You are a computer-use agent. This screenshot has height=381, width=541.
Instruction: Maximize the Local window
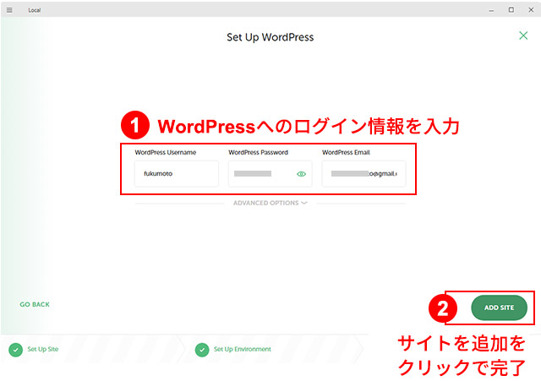(511, 10)
